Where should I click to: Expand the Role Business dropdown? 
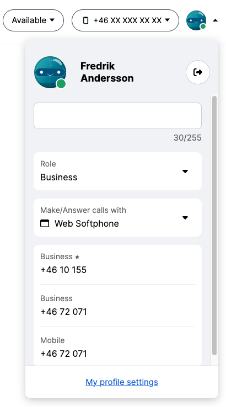click(x=117, y=171)
